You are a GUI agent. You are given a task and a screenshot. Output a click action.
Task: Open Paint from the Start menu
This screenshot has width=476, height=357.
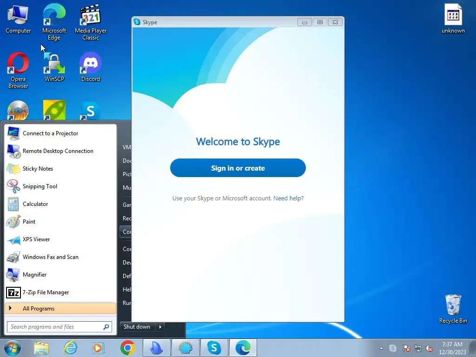point(60,222)
